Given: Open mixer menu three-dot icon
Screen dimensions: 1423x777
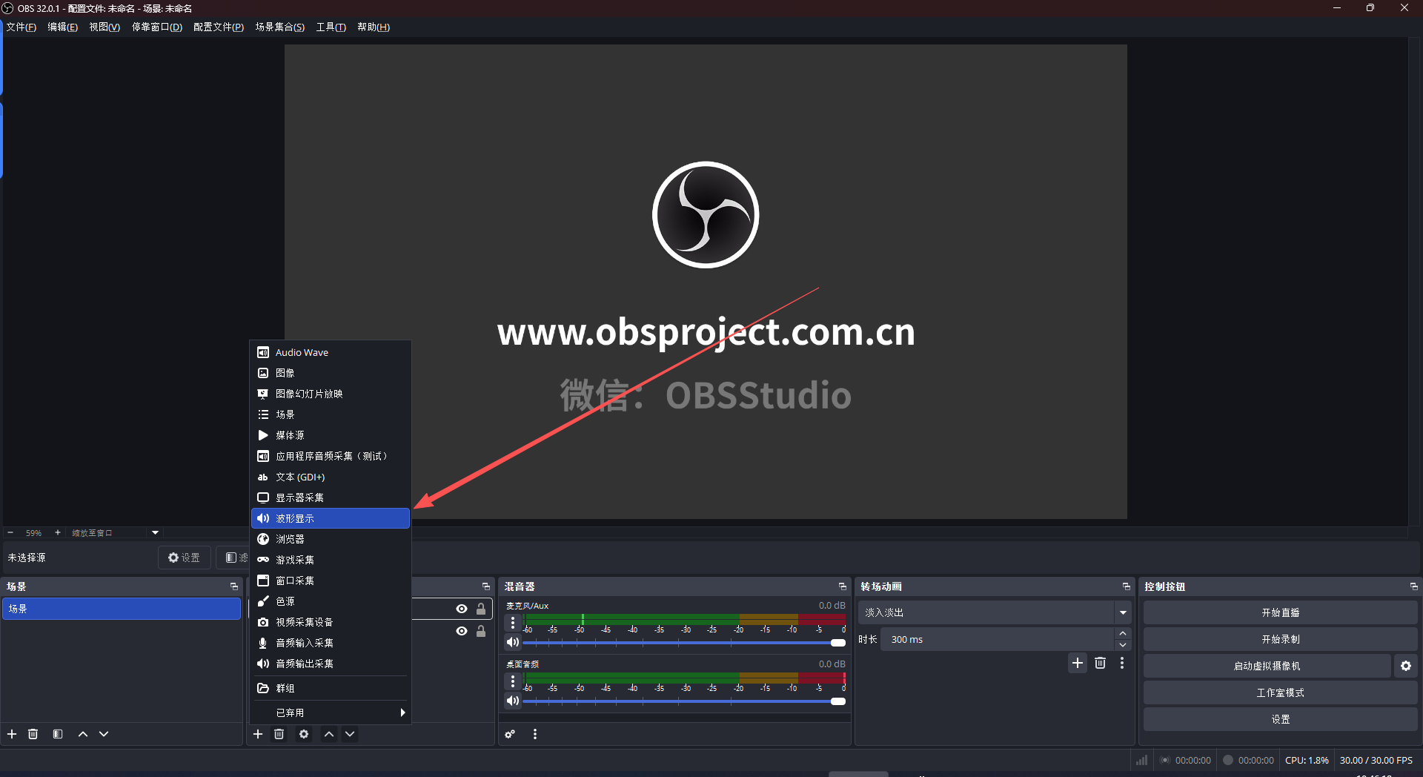Looking at the screenshot, I should click(535, 734).
